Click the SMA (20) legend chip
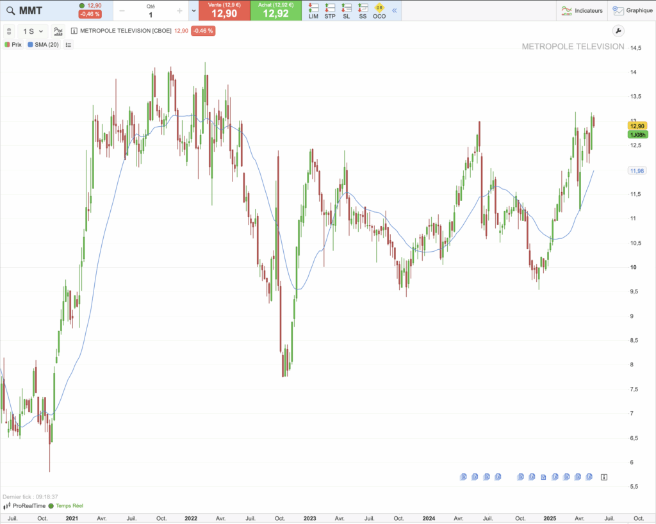The image size is (656, 524). coord(43,45)
